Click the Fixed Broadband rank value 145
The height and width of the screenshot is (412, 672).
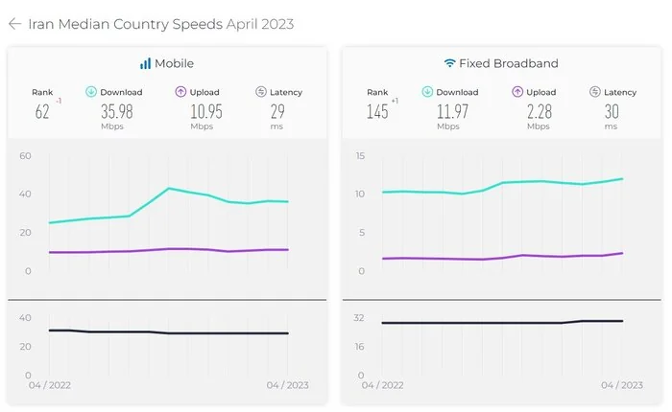tap(377, 111)
